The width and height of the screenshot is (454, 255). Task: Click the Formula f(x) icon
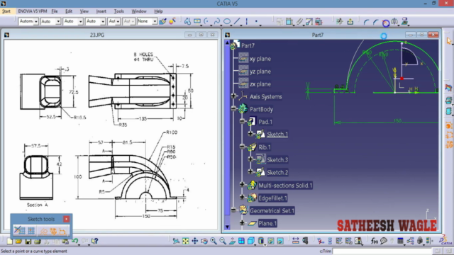coord(375,241)
